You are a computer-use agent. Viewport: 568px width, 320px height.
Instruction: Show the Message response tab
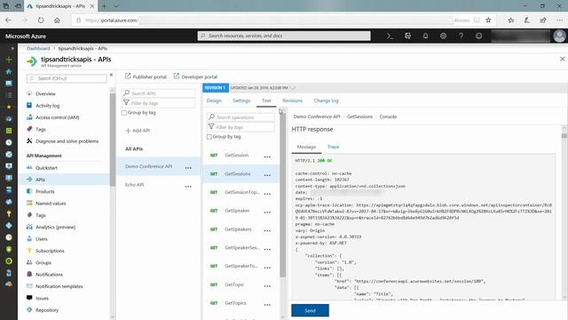click(x=306, y=147)
